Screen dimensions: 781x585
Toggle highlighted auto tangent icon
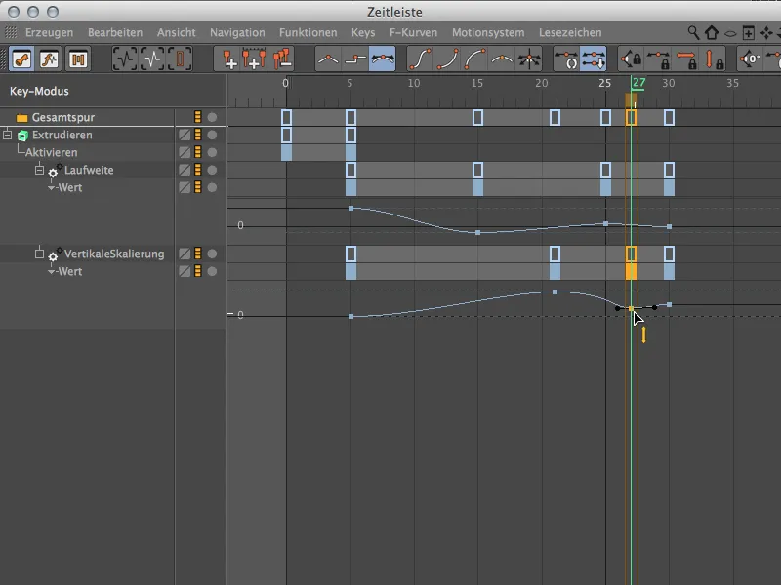(594, 59)
